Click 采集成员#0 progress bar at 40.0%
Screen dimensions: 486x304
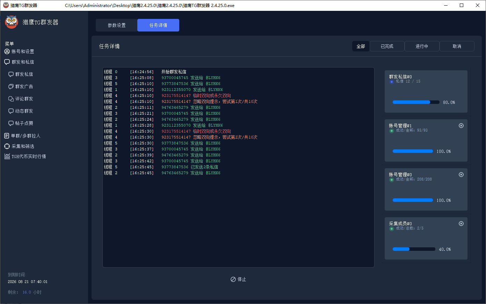point(414,249)
